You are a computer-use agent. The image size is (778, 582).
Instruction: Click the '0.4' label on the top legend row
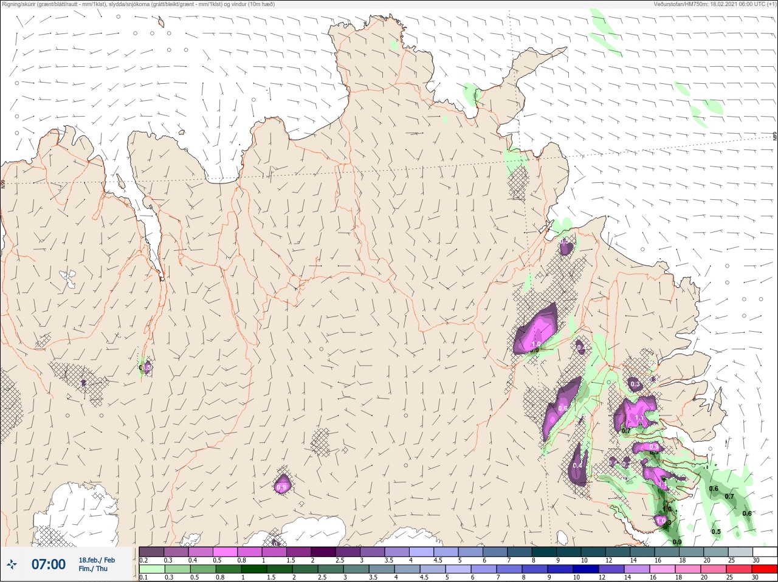pyautogui.click(x=193, y=560)
